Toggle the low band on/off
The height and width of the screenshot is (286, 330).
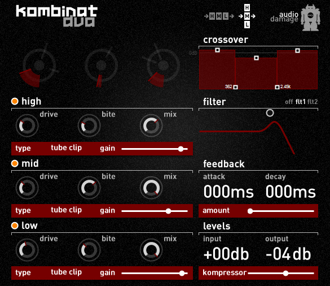(x=15, y=226)
